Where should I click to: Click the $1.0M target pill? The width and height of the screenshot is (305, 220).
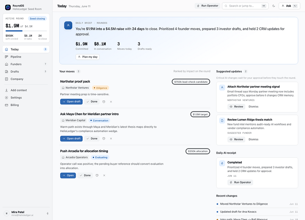tap(200, 114)
